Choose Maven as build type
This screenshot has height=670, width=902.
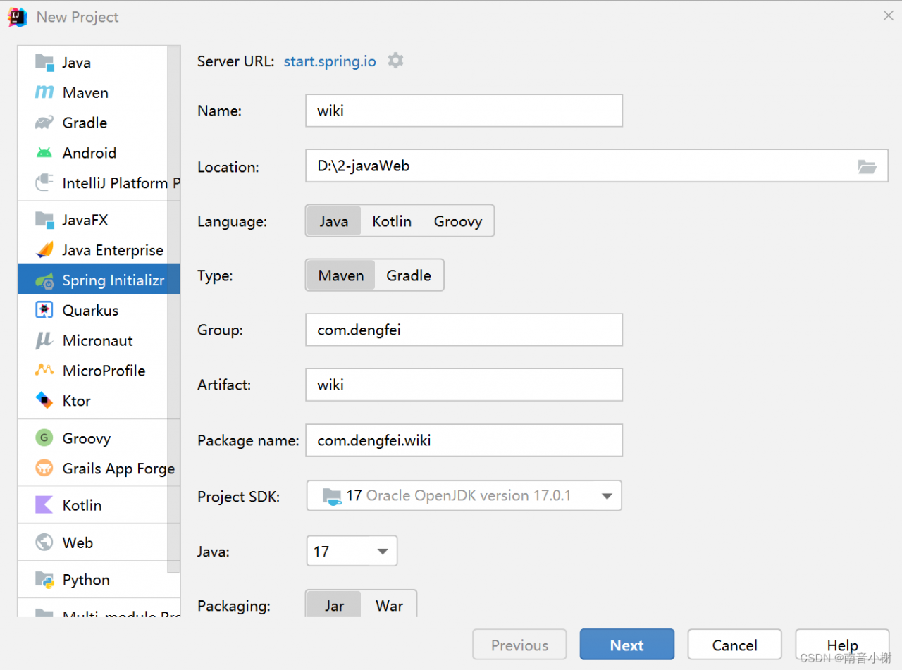click(341, 275)
